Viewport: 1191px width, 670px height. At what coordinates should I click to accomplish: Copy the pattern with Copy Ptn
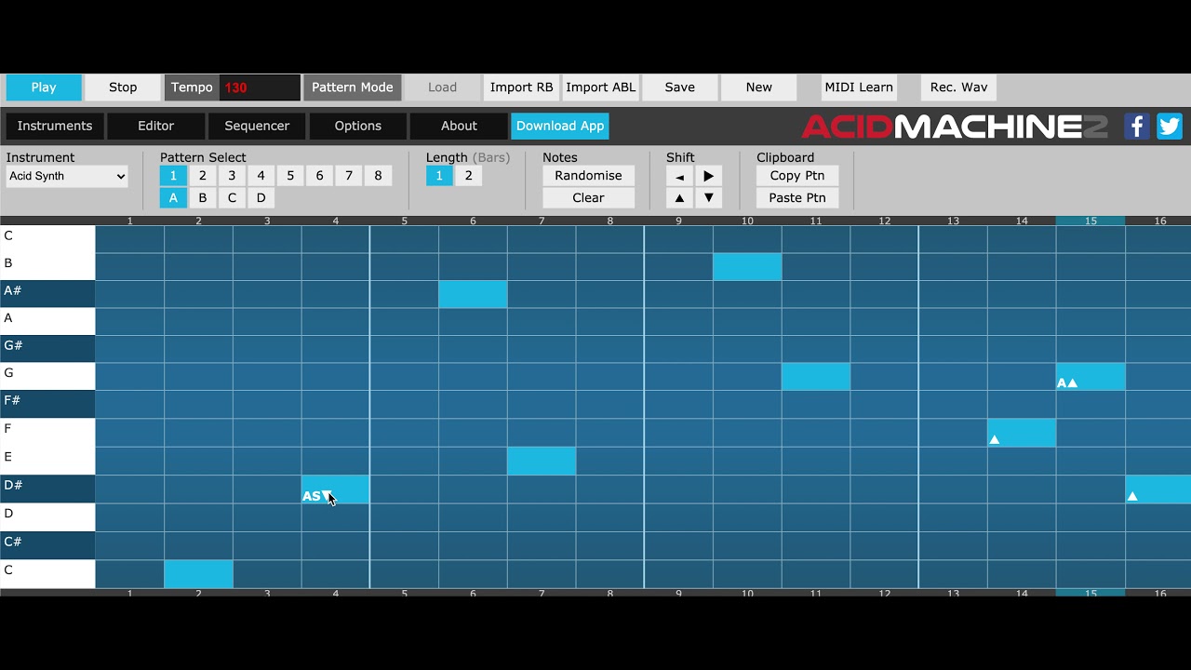[797, 176]
